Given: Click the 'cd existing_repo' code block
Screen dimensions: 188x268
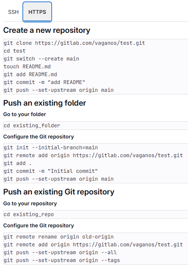Looking at the screenshot, I should [96, 214].
